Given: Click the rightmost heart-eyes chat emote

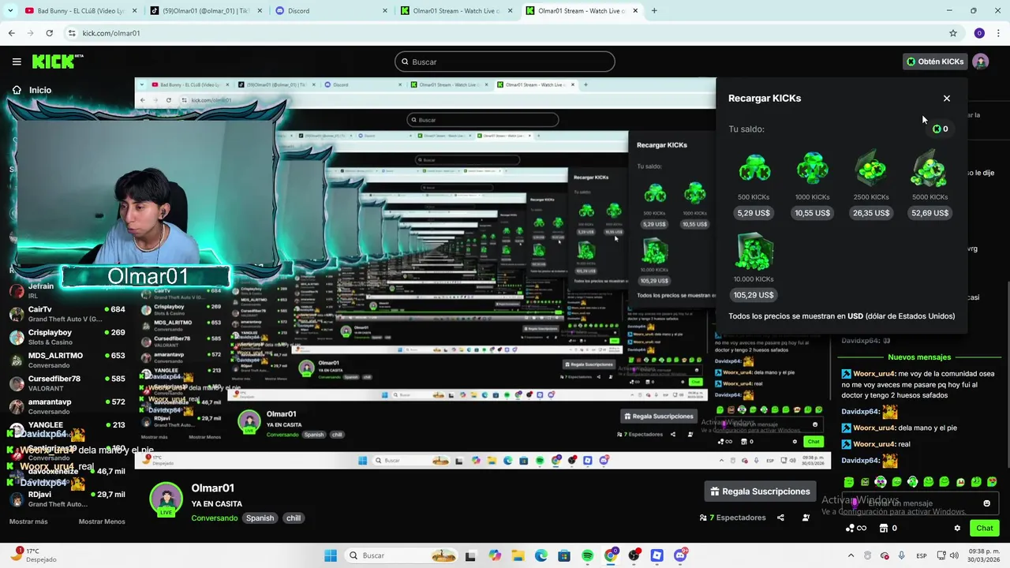Looking at the screenshot, I should pyautogui.click(x=992, y=482).
